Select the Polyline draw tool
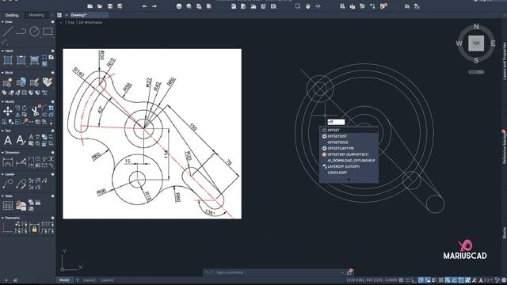The image size is (507, 285). (x=21, y=32)
